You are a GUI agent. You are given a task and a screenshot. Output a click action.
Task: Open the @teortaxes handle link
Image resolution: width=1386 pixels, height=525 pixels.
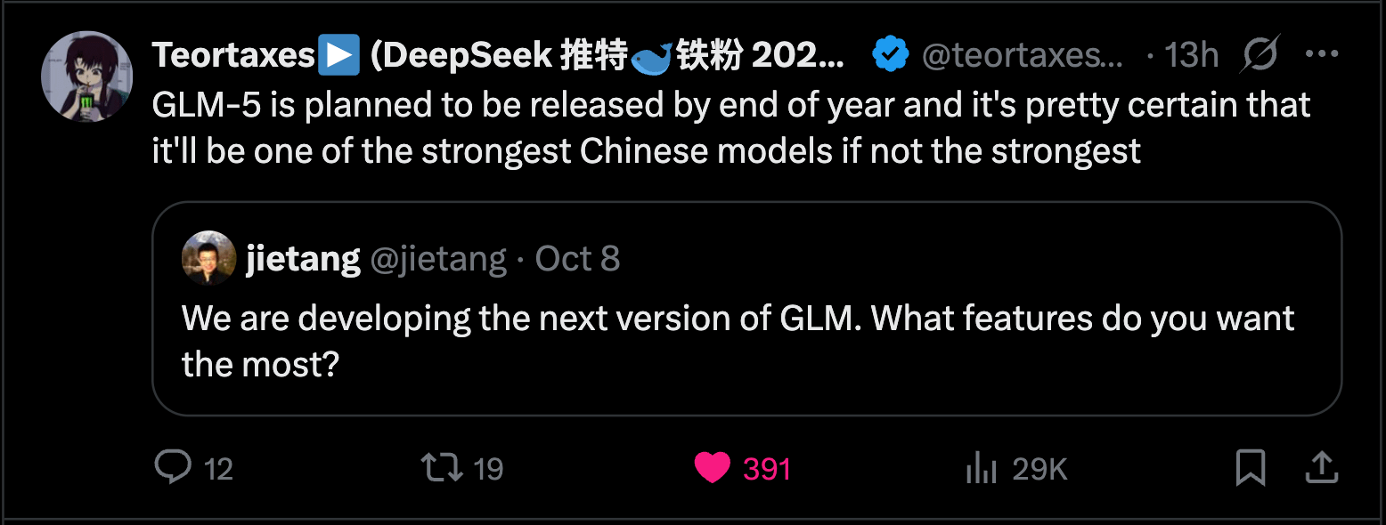tap(1023, 55)
